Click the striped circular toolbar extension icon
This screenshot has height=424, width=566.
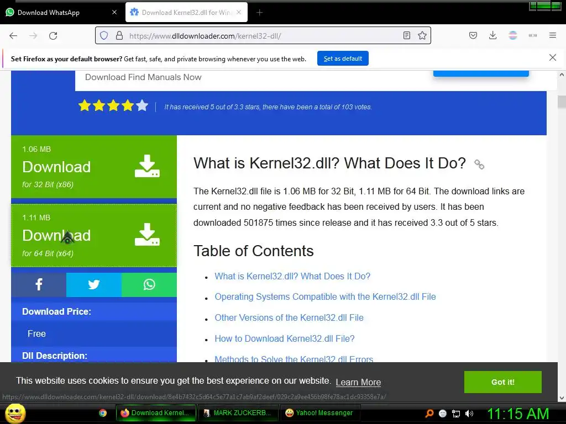point(512,35)
